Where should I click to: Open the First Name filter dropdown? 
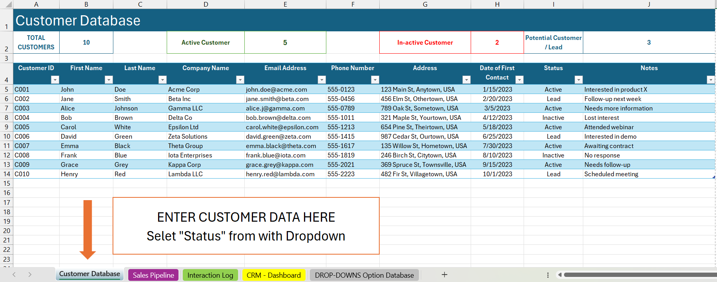109,80
